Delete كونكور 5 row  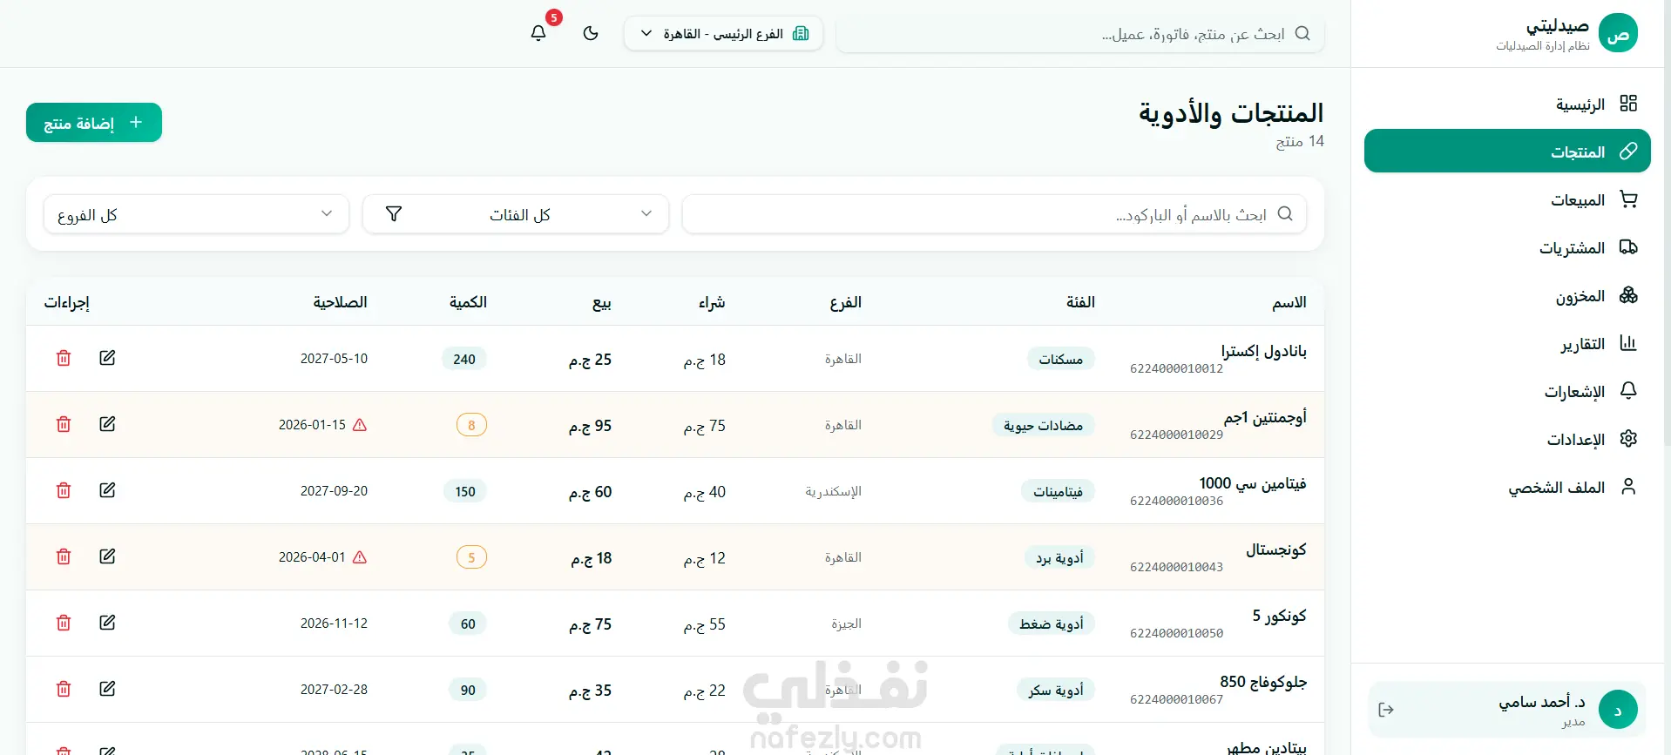tap(64, 623)
